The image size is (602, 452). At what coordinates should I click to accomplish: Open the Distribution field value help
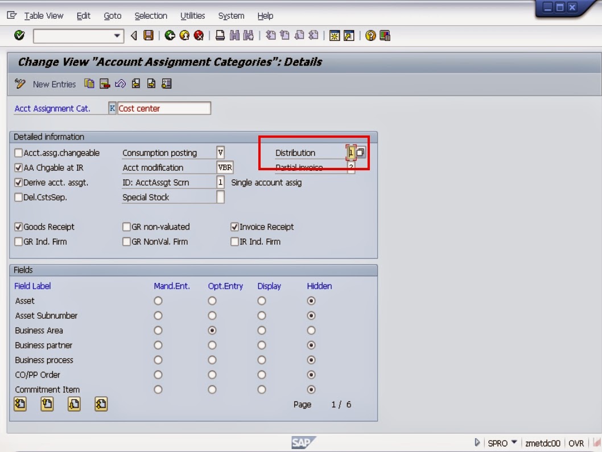tap(361, 153)
